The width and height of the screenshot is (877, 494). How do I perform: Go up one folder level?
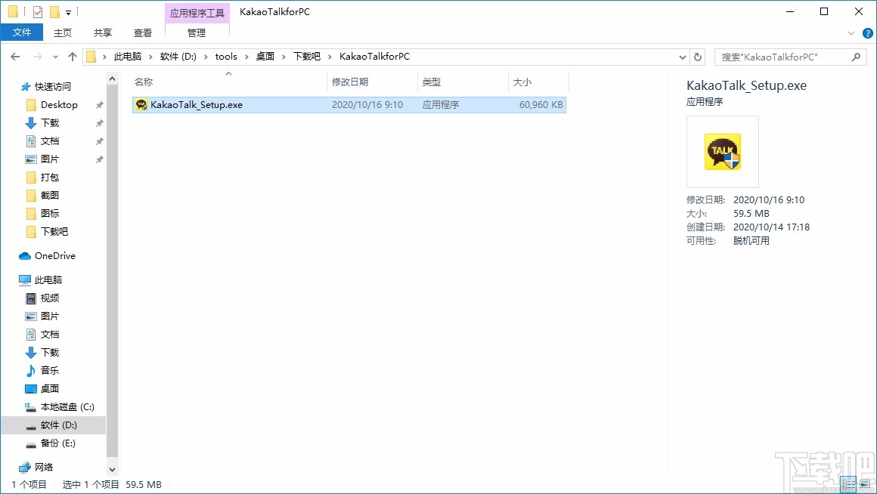pyautogui.click(x=73, y=57)
